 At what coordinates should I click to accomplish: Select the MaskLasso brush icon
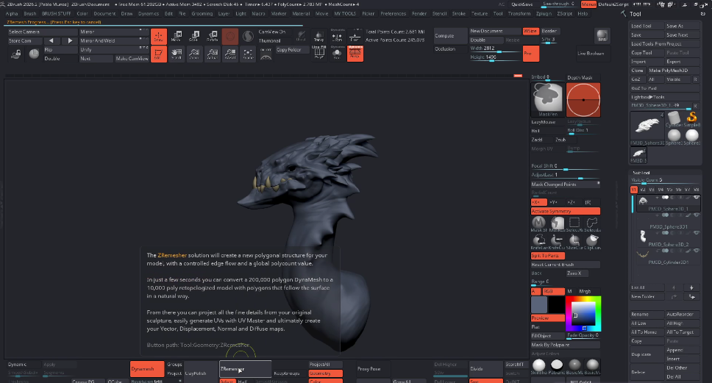click(557, 223)
